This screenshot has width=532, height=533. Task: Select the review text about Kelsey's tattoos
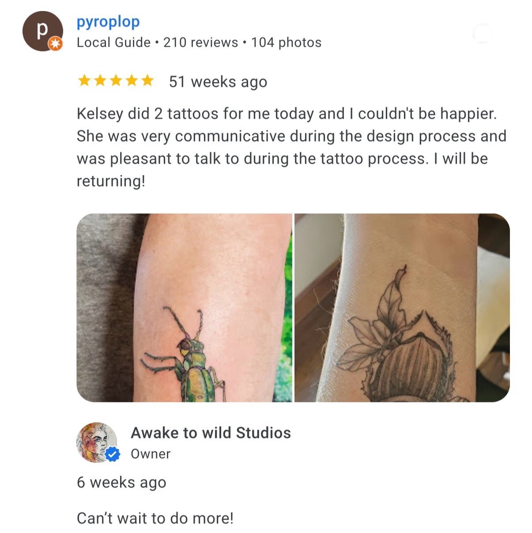(x=291, y=147)
